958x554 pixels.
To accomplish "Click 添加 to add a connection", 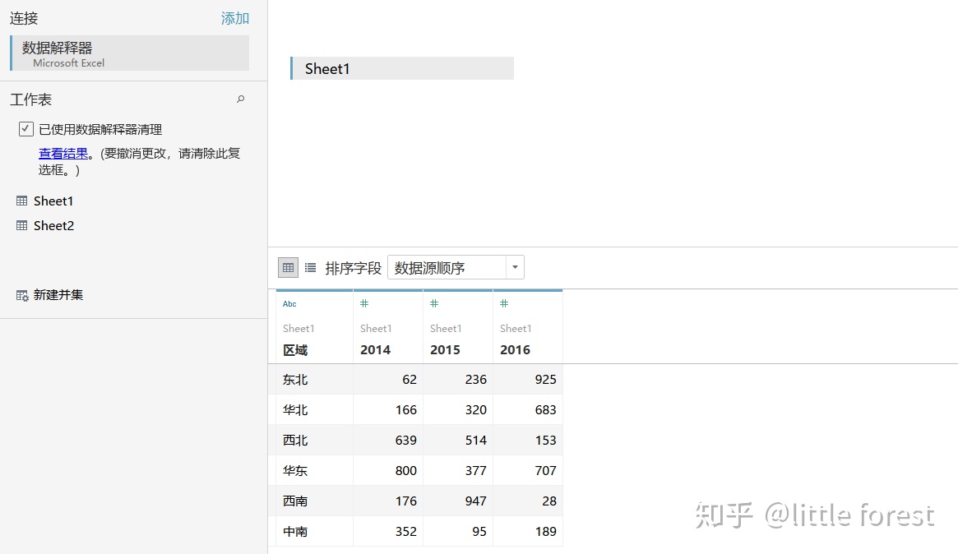I will 235,18.
